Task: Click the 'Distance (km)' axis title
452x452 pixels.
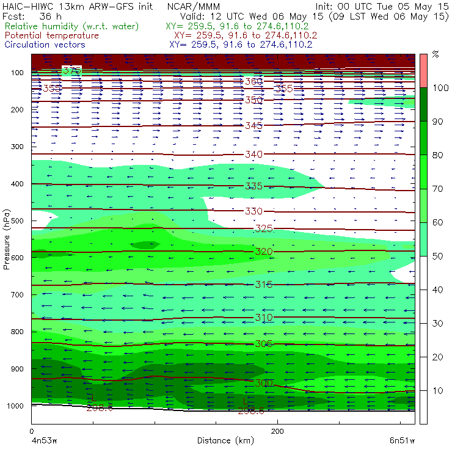Action: coord(226,440)
